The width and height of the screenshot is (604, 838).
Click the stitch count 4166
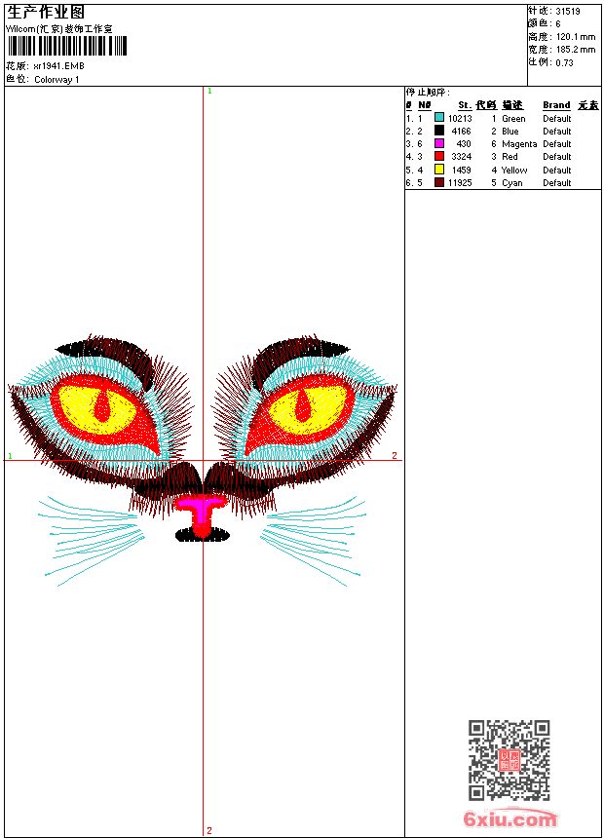point(462,132)
